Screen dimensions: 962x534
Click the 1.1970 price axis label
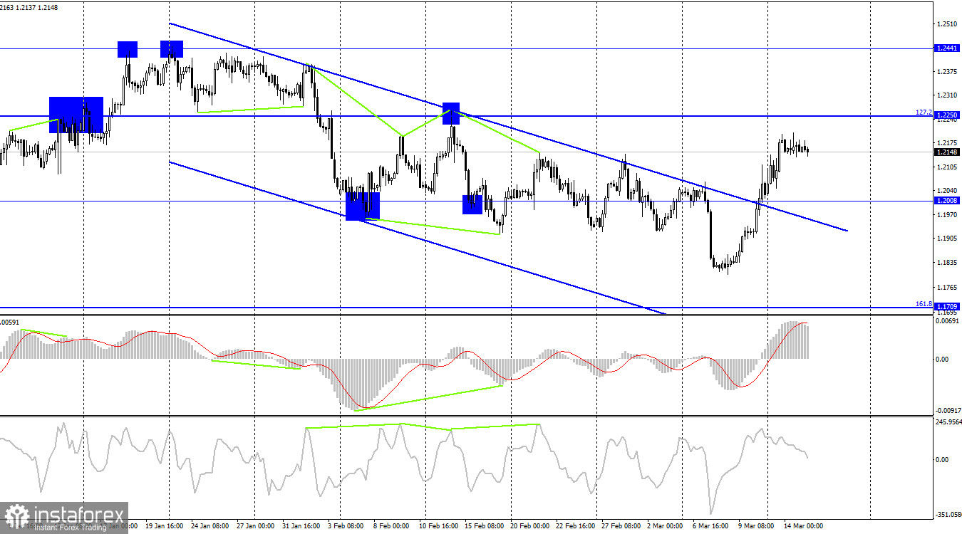(946, 215)
